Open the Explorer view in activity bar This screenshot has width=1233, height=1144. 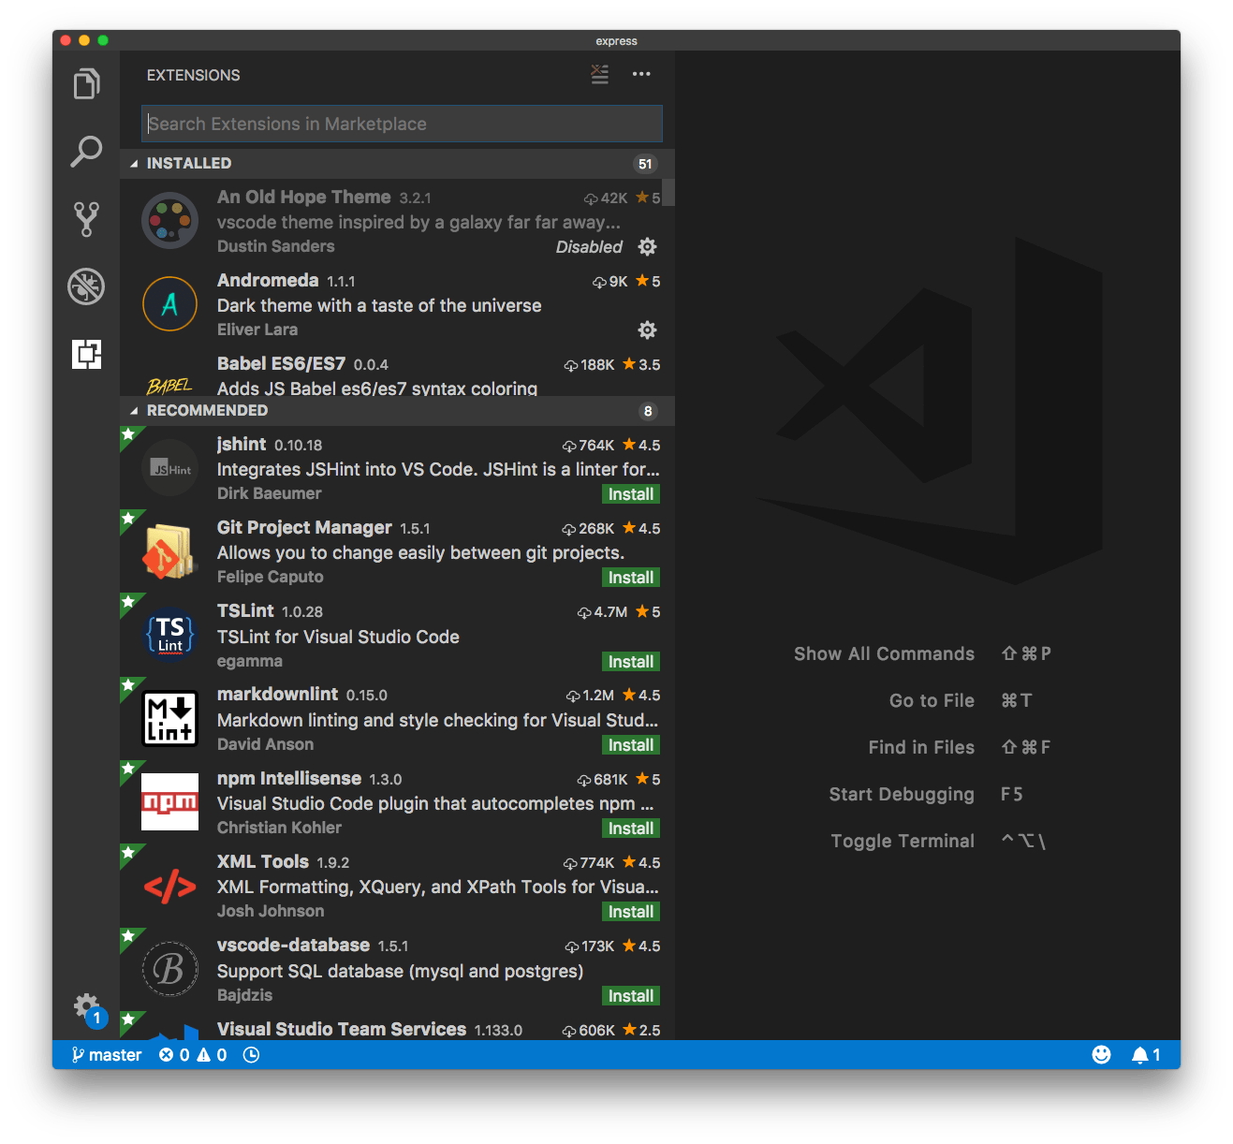point(86,84)
